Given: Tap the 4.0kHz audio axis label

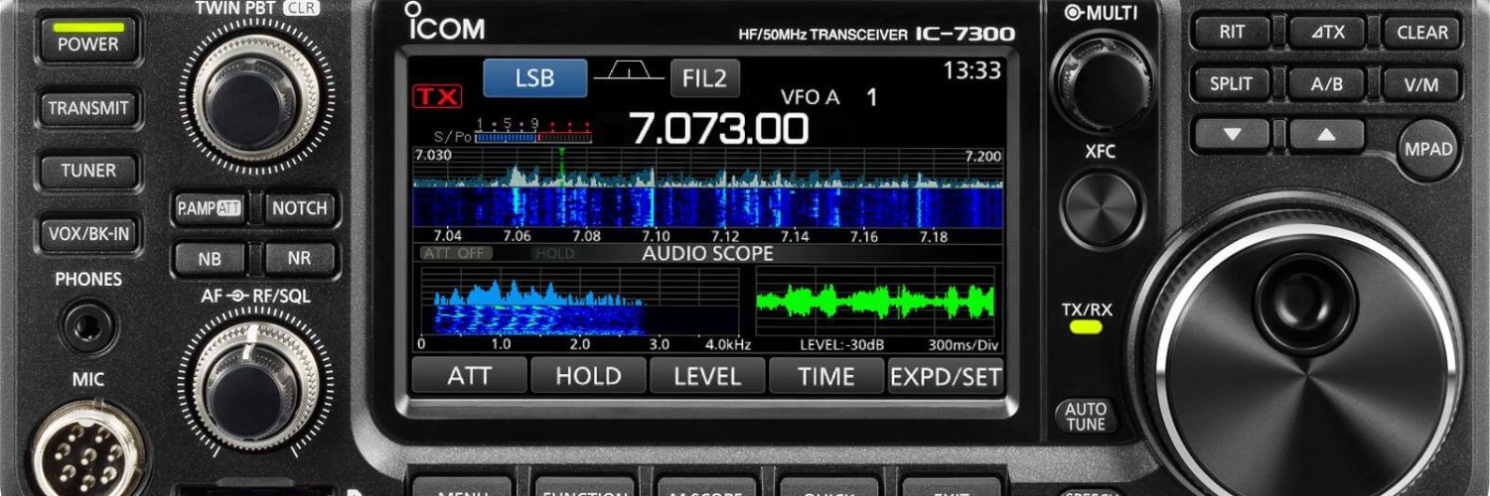Looking at the screenshot, I should tap(727, 344).
